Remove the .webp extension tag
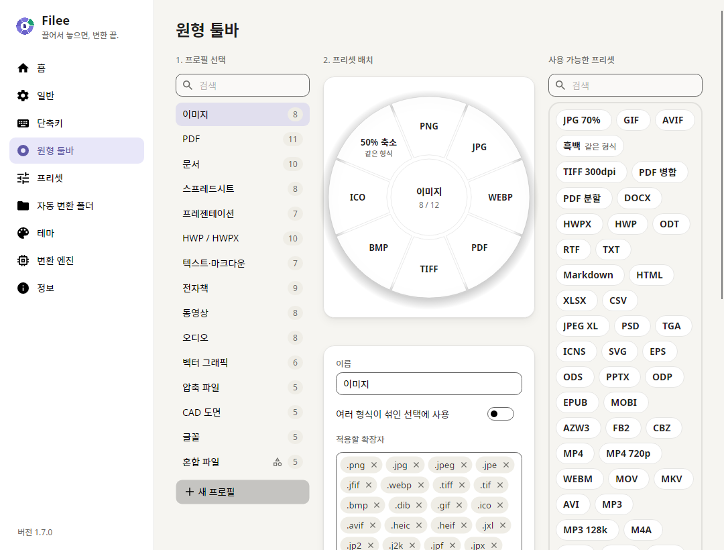This screenshot has width=724, height=550. point(420,485)
